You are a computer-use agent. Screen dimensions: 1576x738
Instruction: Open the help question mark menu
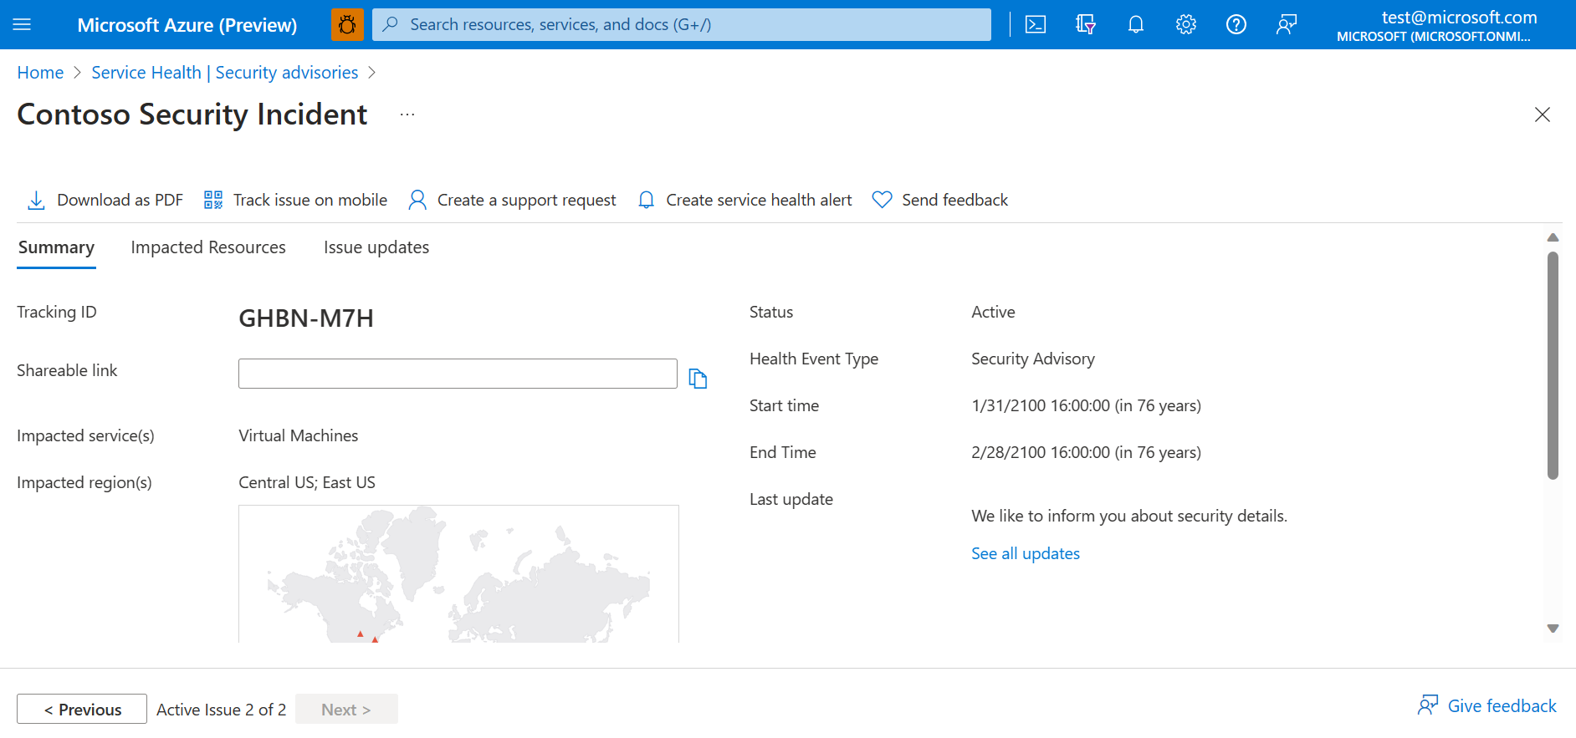(1236, 25)
